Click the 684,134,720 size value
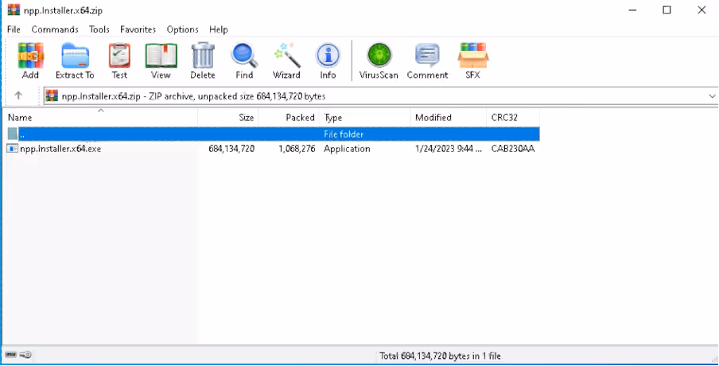This screenshot has height=366, width=719. (x=231, y=149)
